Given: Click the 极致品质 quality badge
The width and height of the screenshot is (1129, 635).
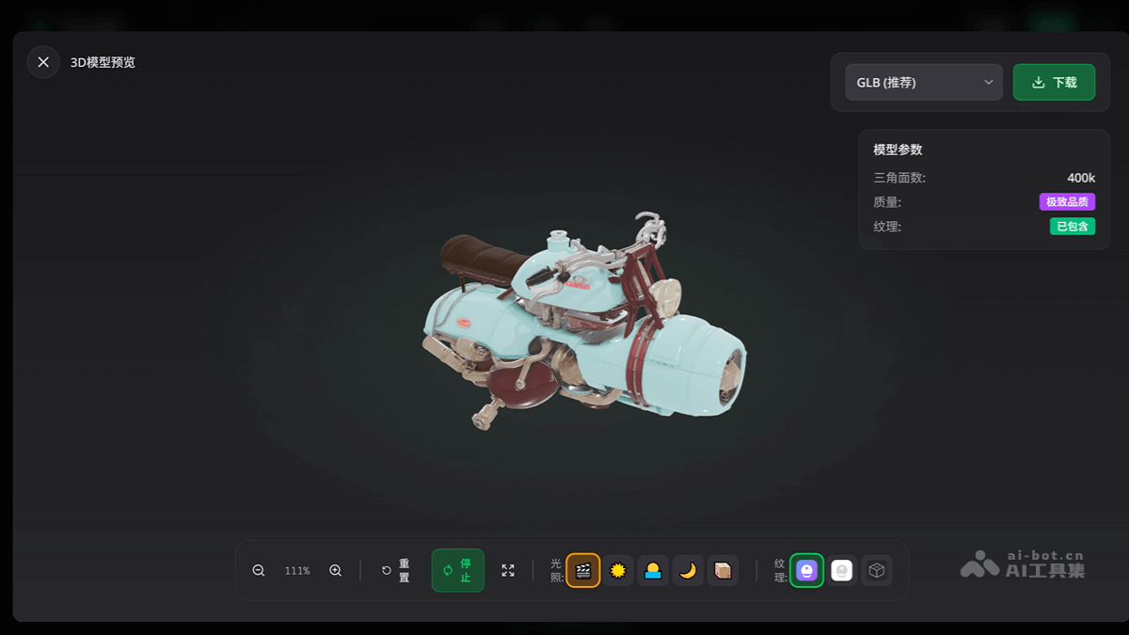Looking at the screenshot, I should click(1067, 202).
